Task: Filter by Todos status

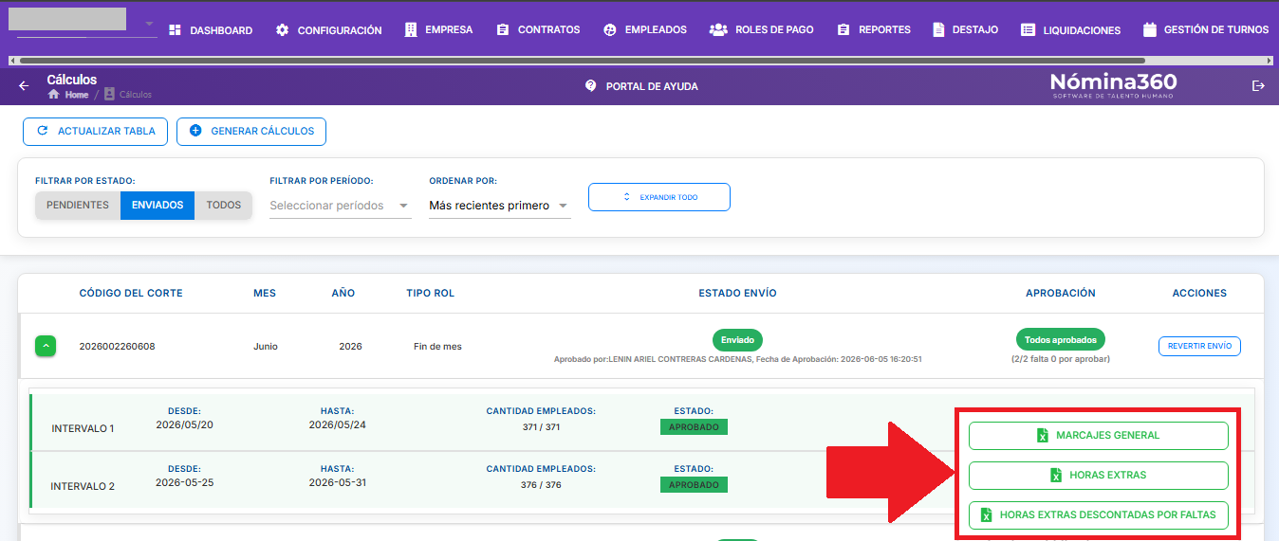Action: click(224, 206)
